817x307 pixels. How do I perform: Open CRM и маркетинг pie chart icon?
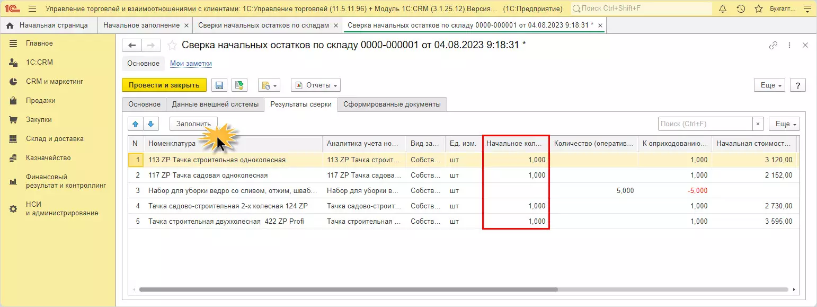[14, 82]
